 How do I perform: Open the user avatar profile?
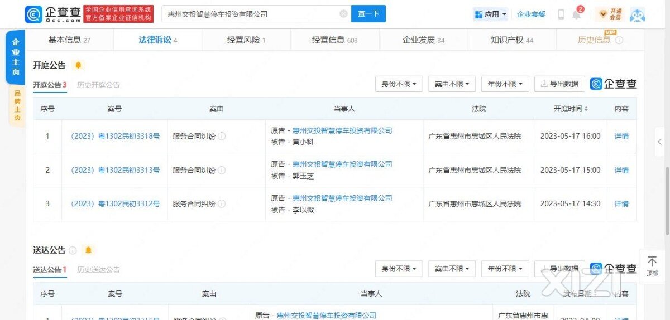tap(637, 14)
